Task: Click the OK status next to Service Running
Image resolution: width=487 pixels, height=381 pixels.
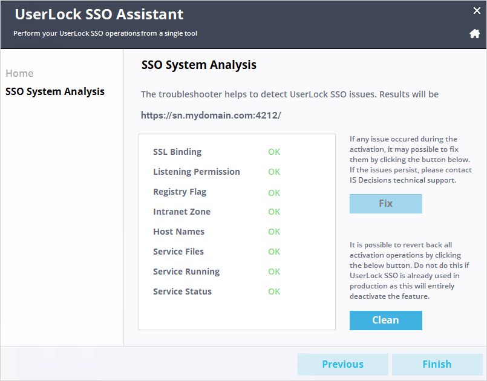Action: (x=274, y=272)
